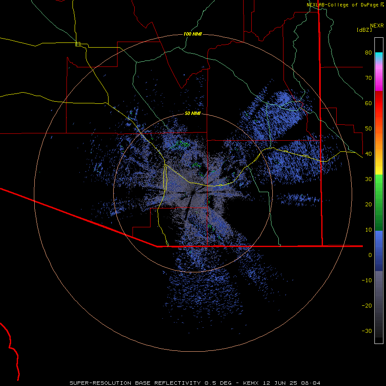This screenshot has height=386, width=386.
Task: Click the NEXR label above the scale
Action: tap(377, 26)
